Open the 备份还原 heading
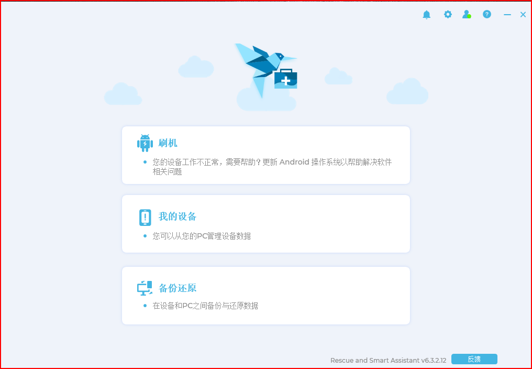Image resolution: width=532 pixels, height=369 pixels. click(178, 288)
